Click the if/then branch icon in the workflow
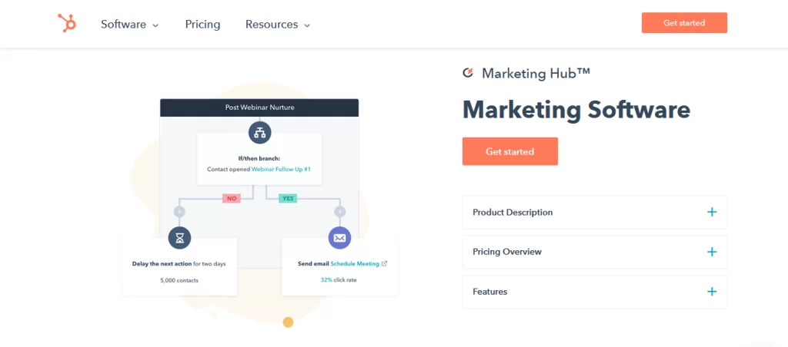The width and height of the screenshot is (788, 347). (x=259, y=133)
